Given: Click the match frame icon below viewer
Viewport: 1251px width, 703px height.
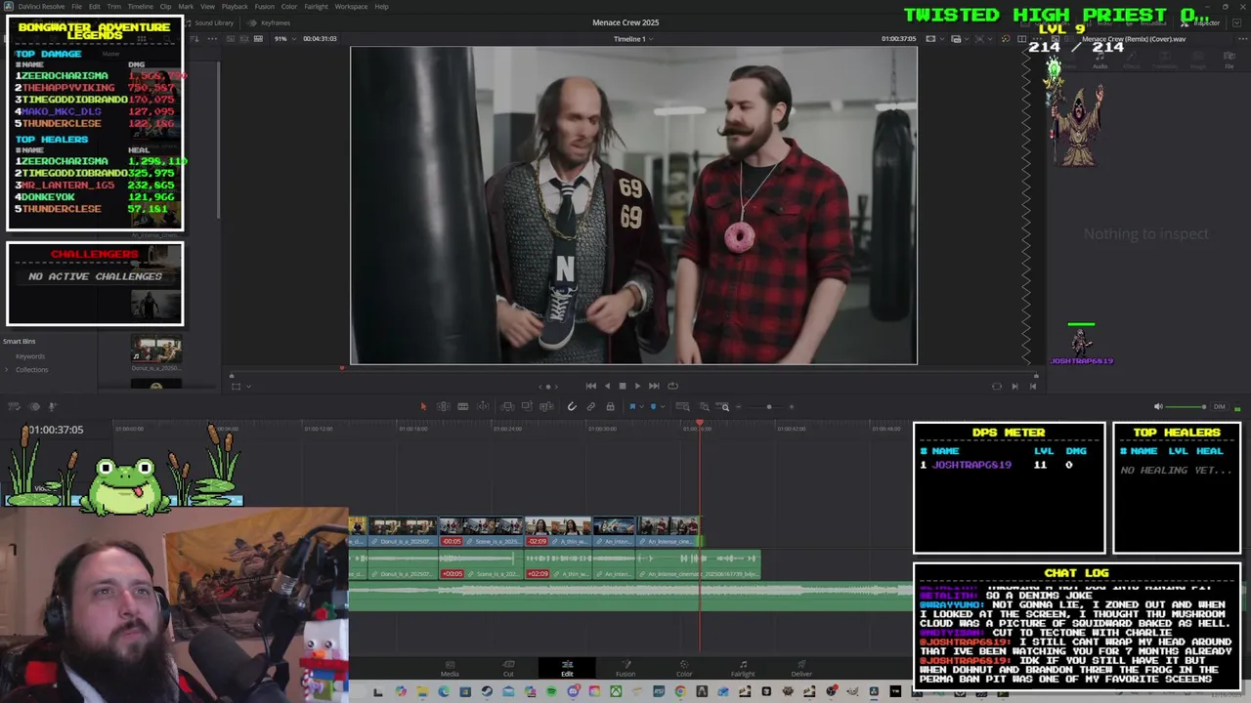Looking at the screenshot, I should [996, 386].
